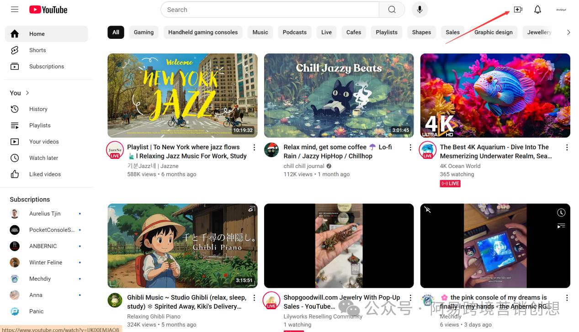The width and height of the screenshot is (579, 332).
Task: Select the Gaming category chip
Action: click(x=143, y=32)
